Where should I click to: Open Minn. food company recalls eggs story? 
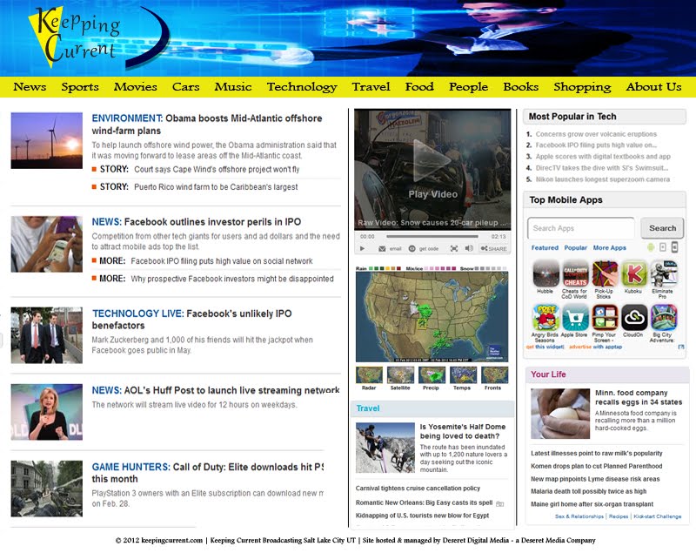[x=639, y=397]
